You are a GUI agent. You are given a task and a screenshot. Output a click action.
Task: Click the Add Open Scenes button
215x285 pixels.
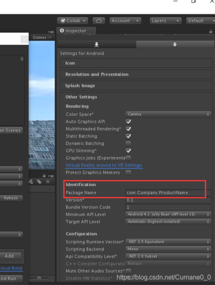11,130
